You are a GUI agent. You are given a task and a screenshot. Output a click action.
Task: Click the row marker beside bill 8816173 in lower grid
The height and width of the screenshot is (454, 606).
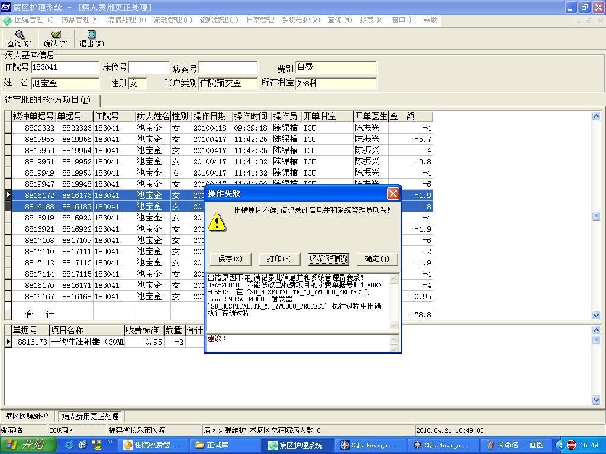pos(8,342)
